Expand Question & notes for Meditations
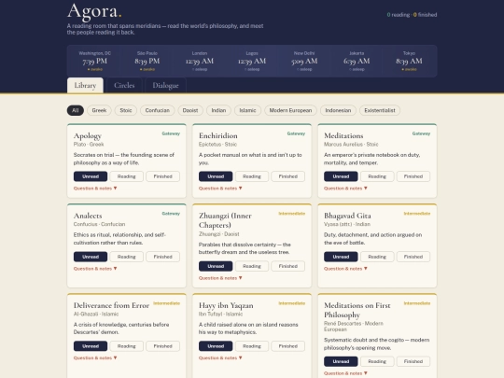 point(346,189)
